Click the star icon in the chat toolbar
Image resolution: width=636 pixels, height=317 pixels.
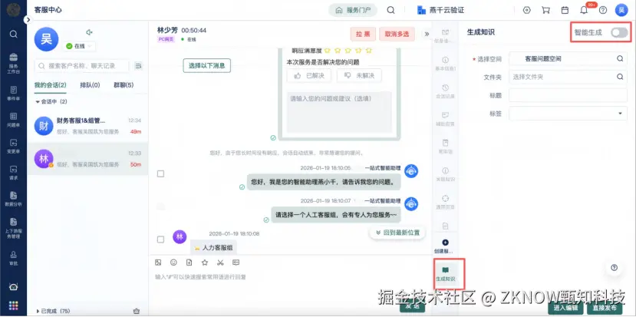[x=205, y=263]
